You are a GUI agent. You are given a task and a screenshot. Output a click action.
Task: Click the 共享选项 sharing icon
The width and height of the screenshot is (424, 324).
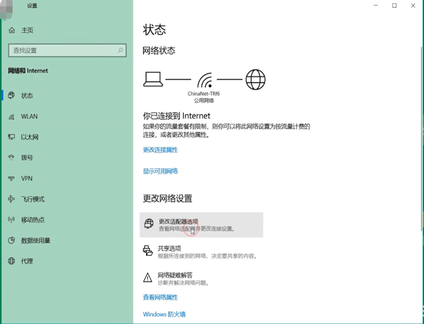pos(149,250)
